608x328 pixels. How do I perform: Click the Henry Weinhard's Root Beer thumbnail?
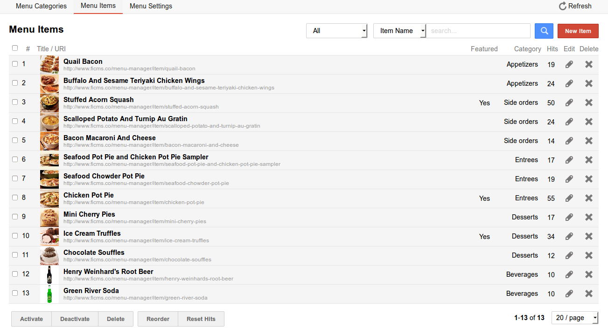[x=49, y=275]
